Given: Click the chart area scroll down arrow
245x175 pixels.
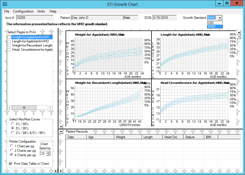Looking at the screenshot, I should pos(239,37).
